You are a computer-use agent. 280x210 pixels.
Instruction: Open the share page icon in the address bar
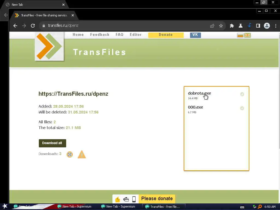click(212, 26)
